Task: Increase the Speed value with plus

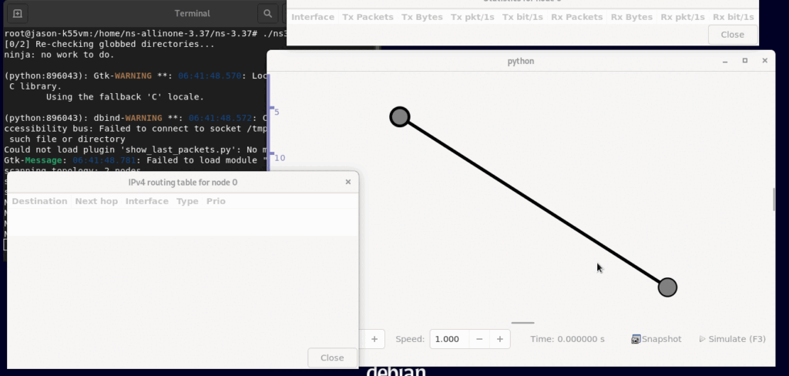Action: pyautogui.click(x=499, y=339)
